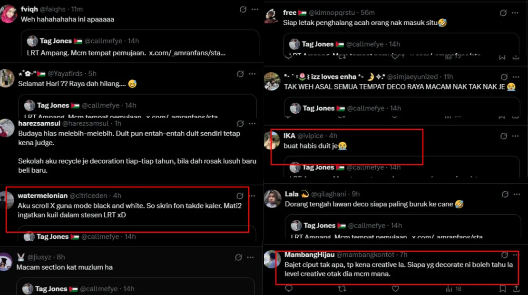Click Grok icon on watermelonian's tweet

pyautogui.click(x=240, y=196)
